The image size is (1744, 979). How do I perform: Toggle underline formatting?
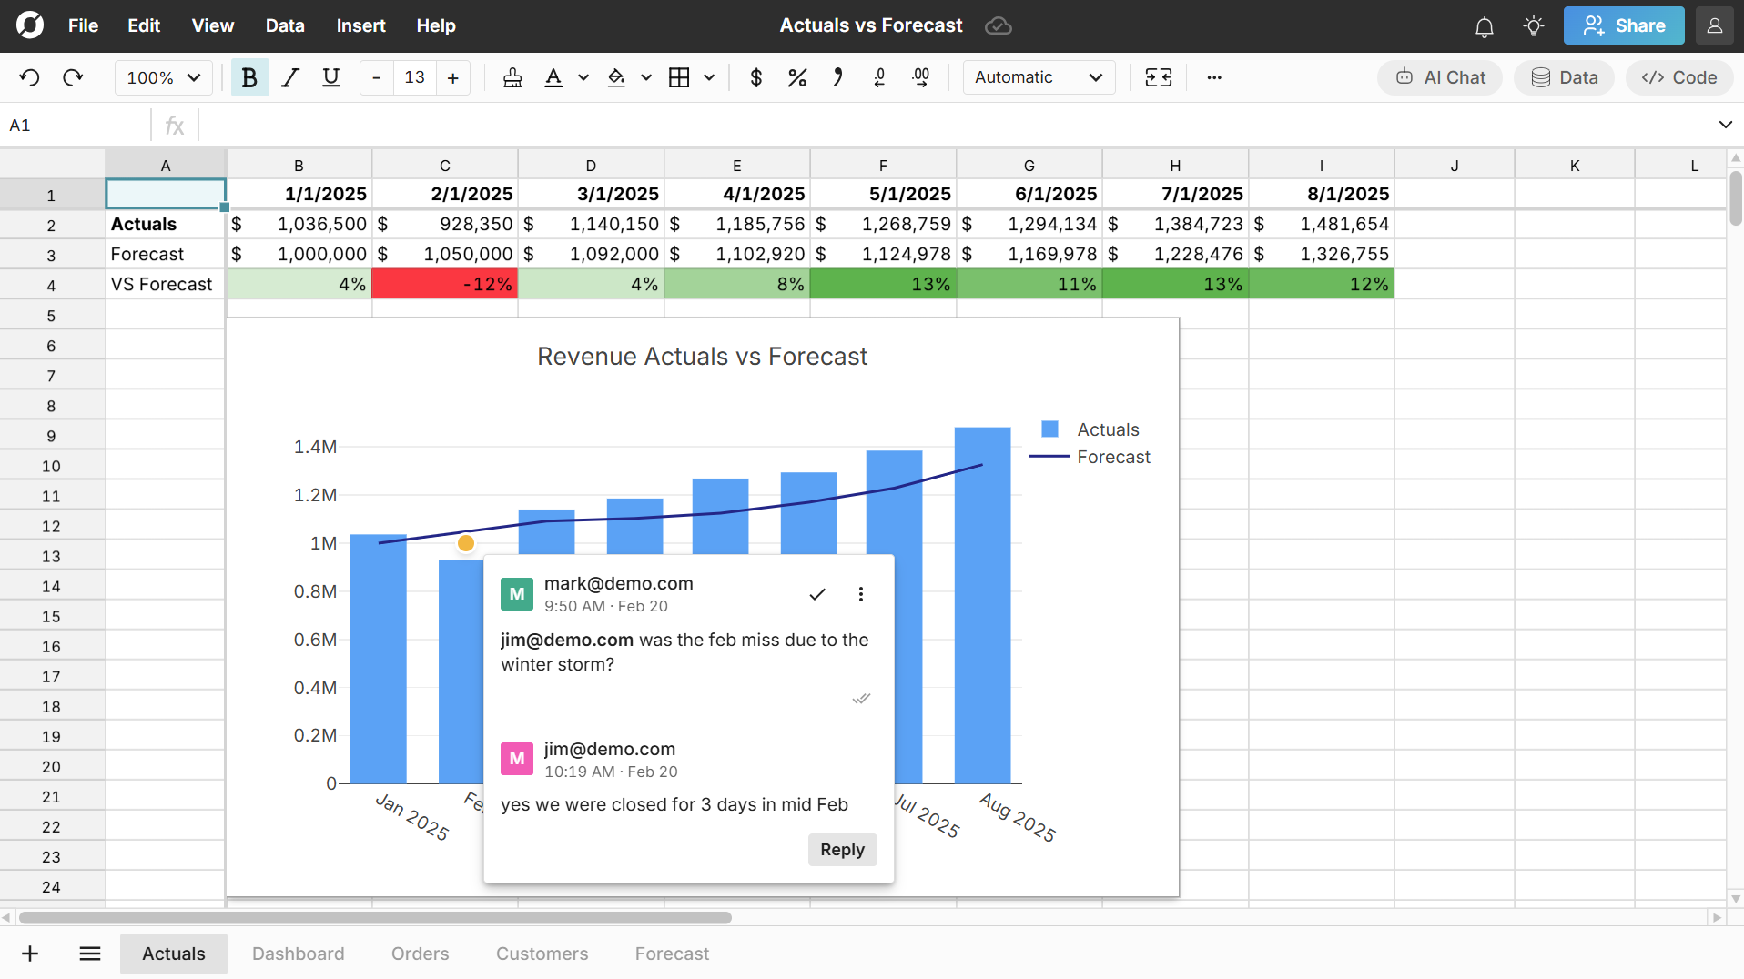pos(331,78)
